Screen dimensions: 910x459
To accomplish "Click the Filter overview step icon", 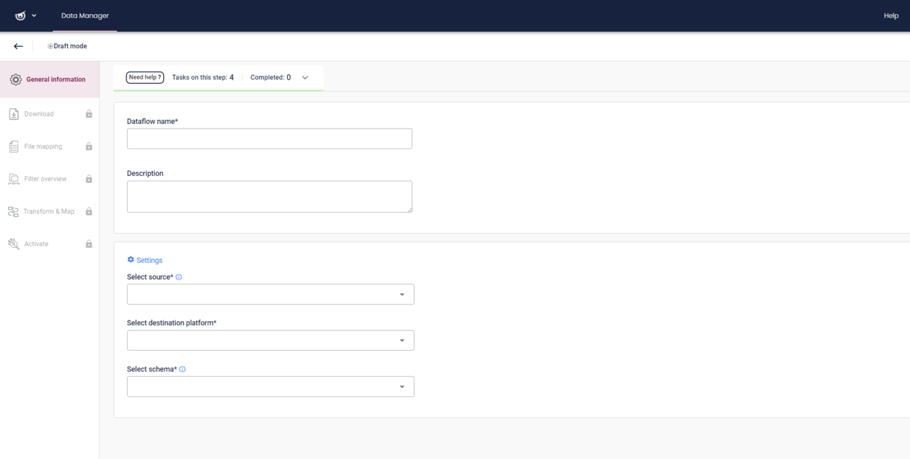I will [x=13, y=179].
